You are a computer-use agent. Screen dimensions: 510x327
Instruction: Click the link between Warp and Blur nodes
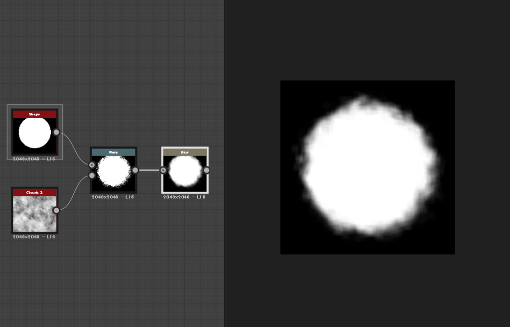[149, 170]
